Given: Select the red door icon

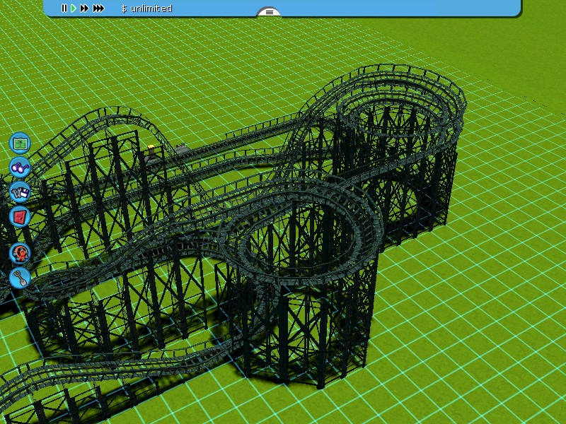Looking at the screenshot, I should click(20, 216).
